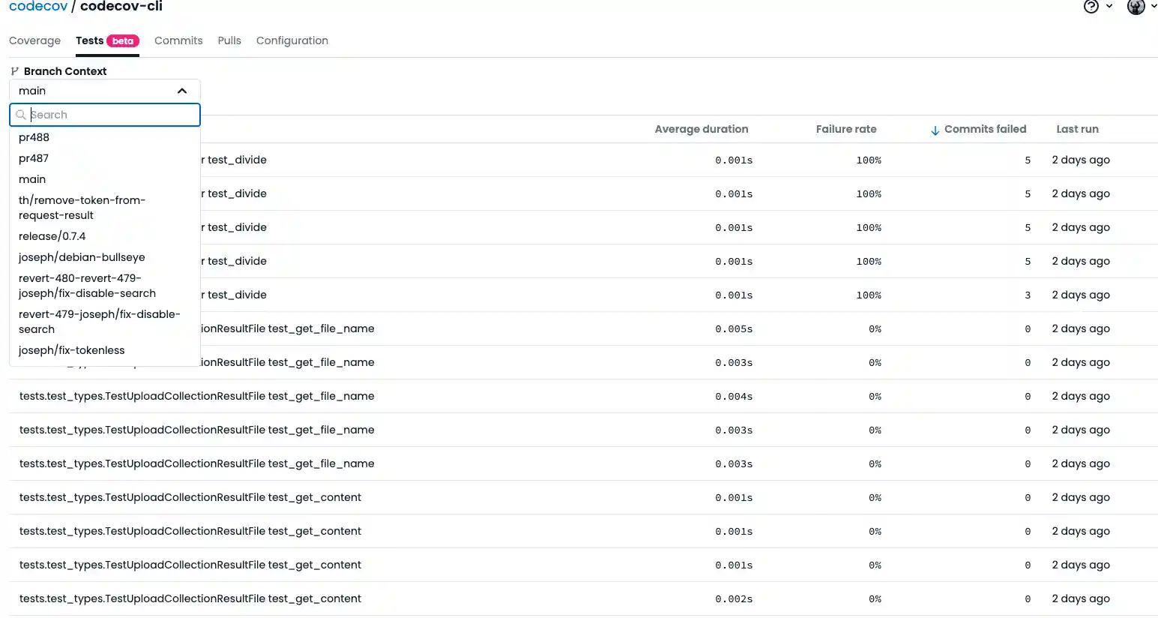This screenshot has width=1158, height=618.
Task: Go to the Pulls tab
Action: tap(229, 40)
